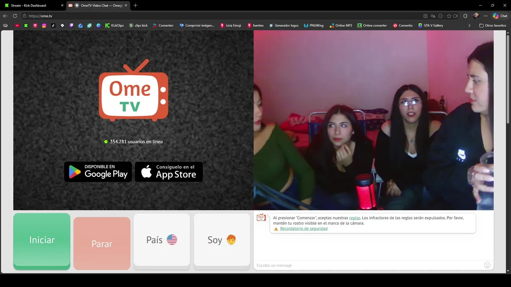This screenshot has height=287, width=511.
Task: Open a new browser tab
Action: pos(135,6)
